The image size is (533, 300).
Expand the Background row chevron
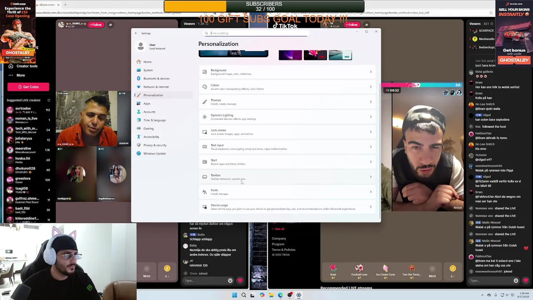(371, 72)
